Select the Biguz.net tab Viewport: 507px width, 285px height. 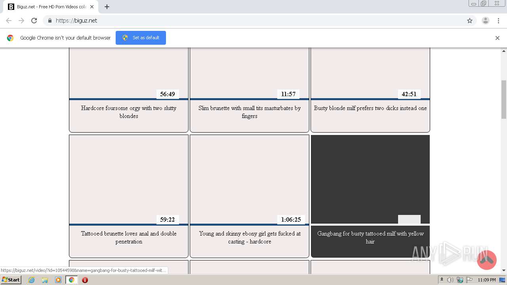tap(51, 7)
